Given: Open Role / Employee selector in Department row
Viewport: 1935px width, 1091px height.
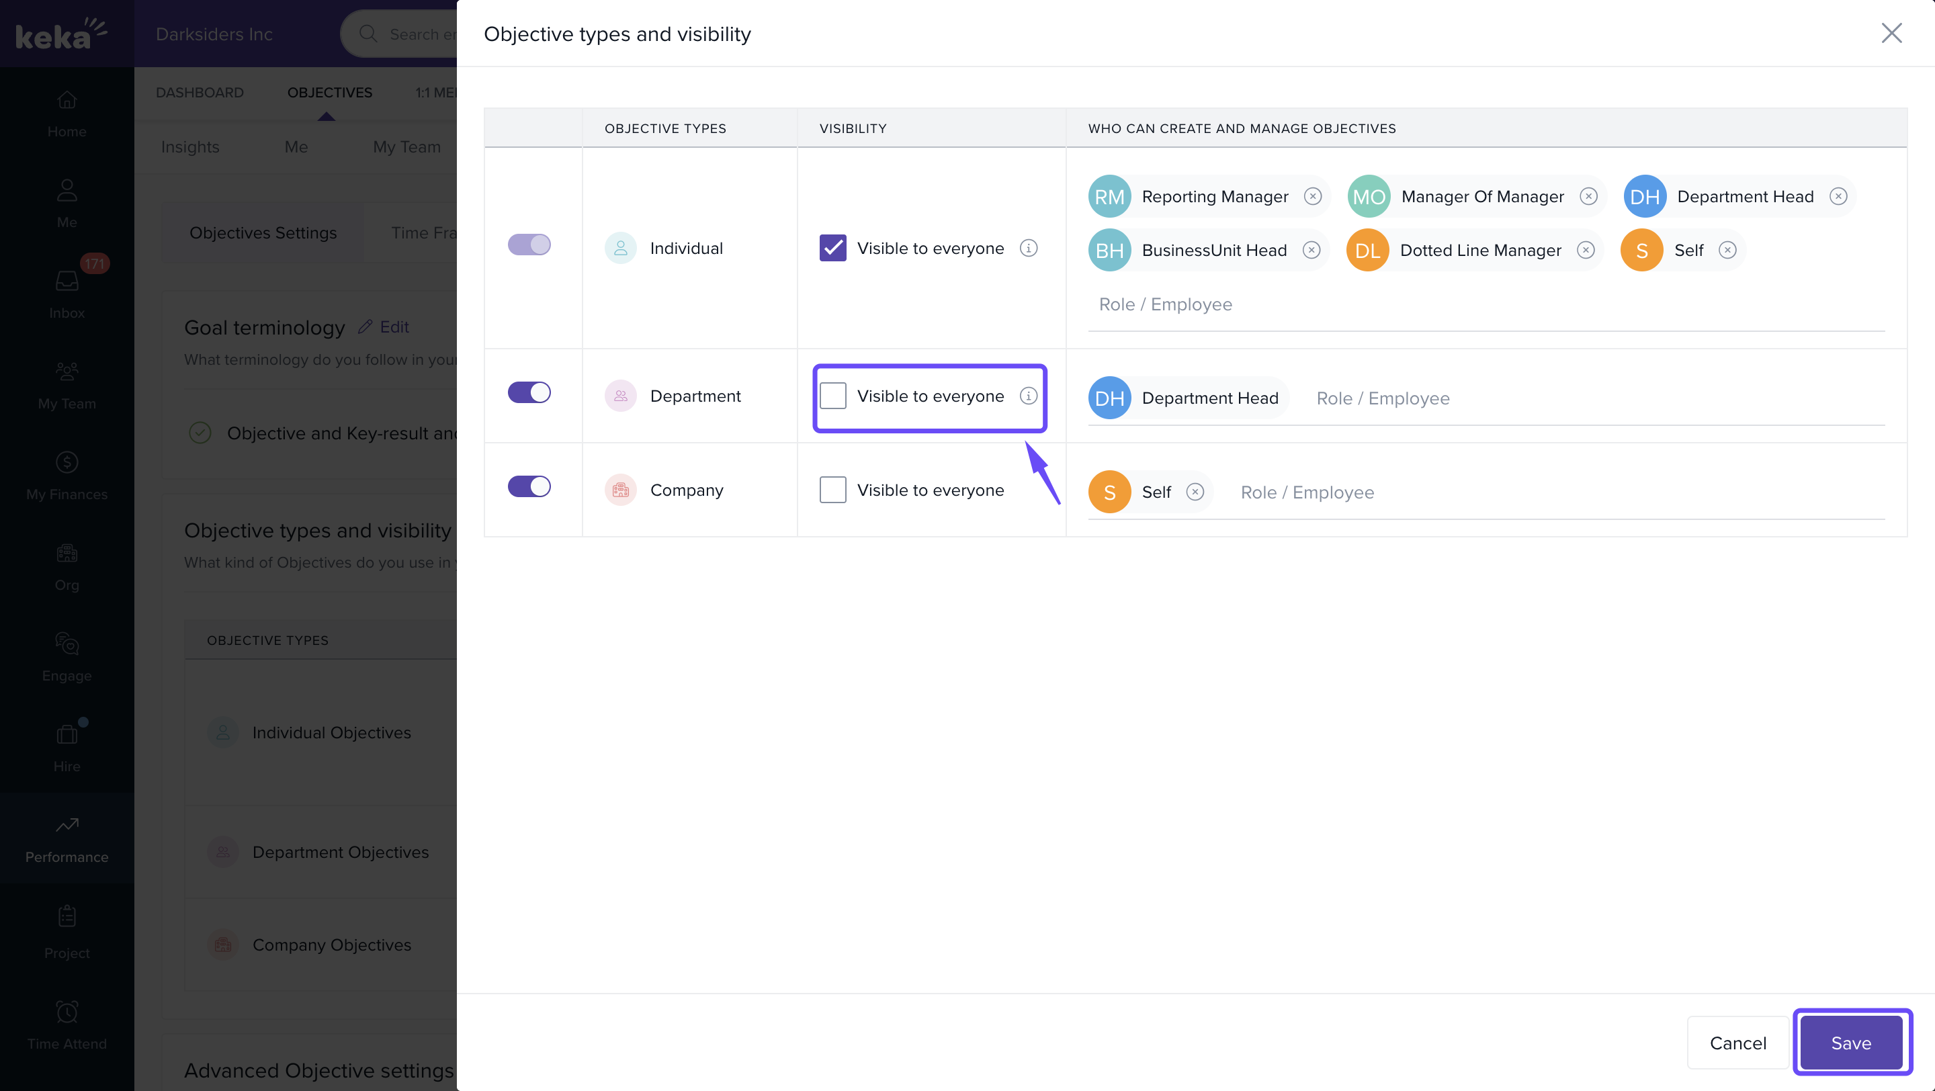Looking at the screenshot, I should [1382, 398].
